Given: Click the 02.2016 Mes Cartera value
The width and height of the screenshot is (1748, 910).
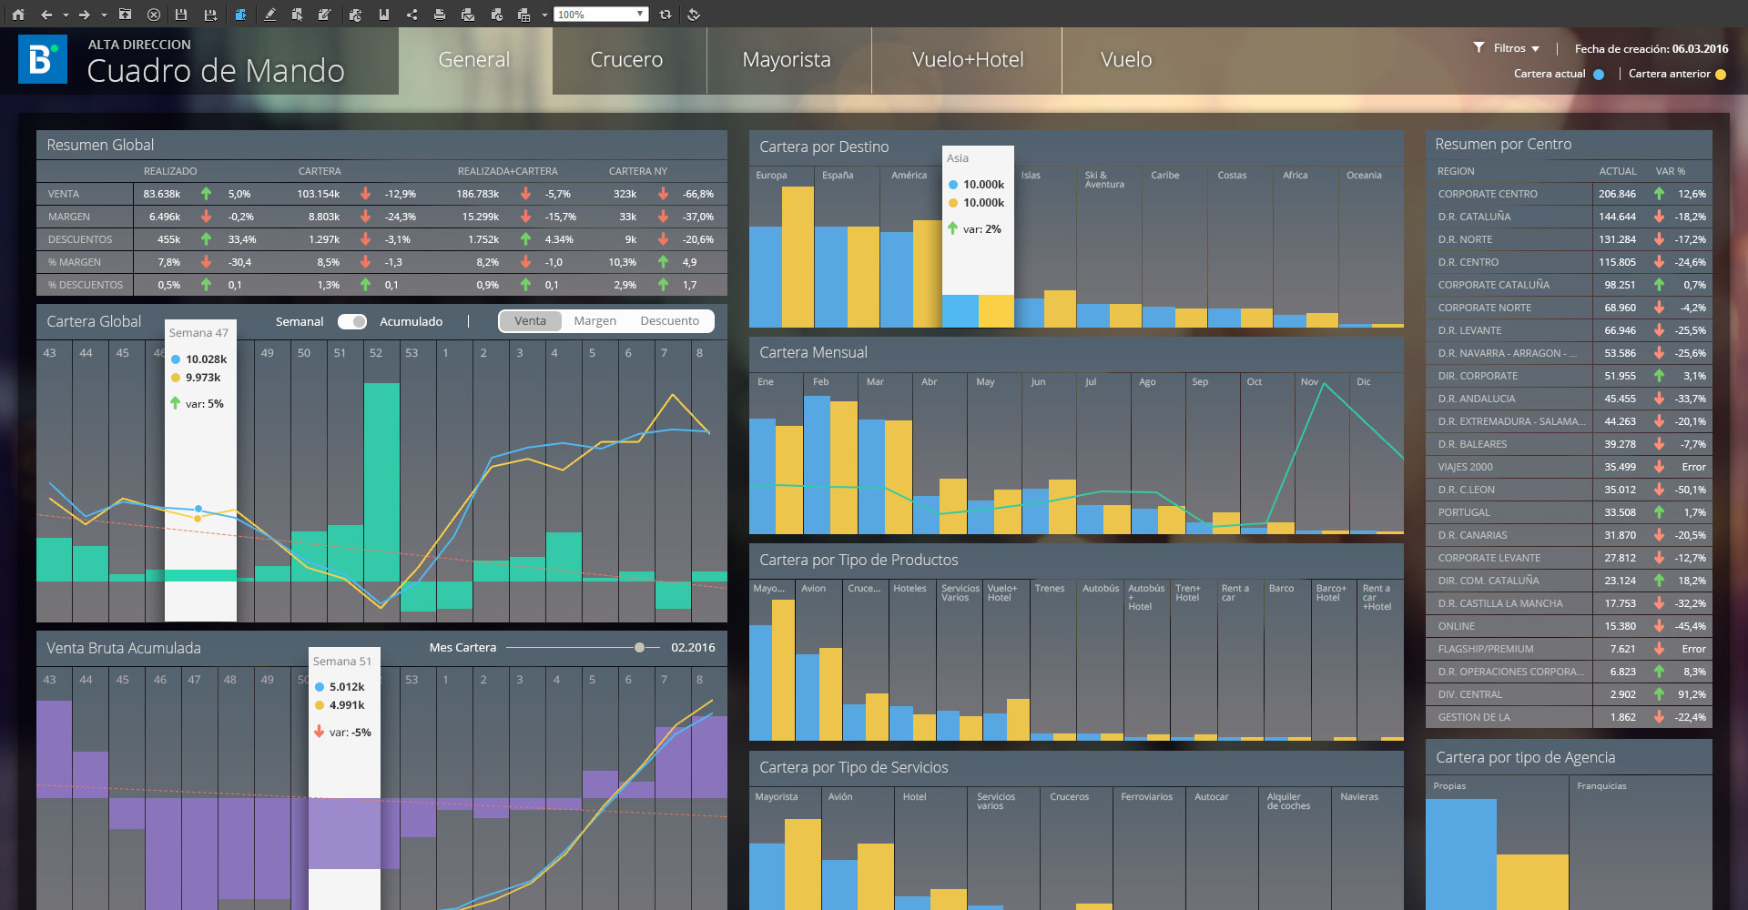Looking at the screenshot, I should tap(693, 648).
